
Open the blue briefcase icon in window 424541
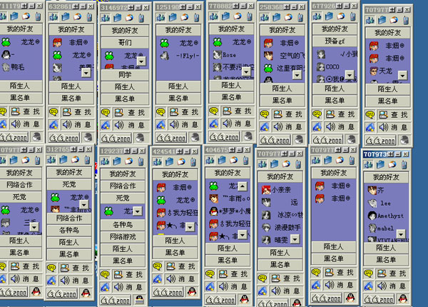coord(169,161)
